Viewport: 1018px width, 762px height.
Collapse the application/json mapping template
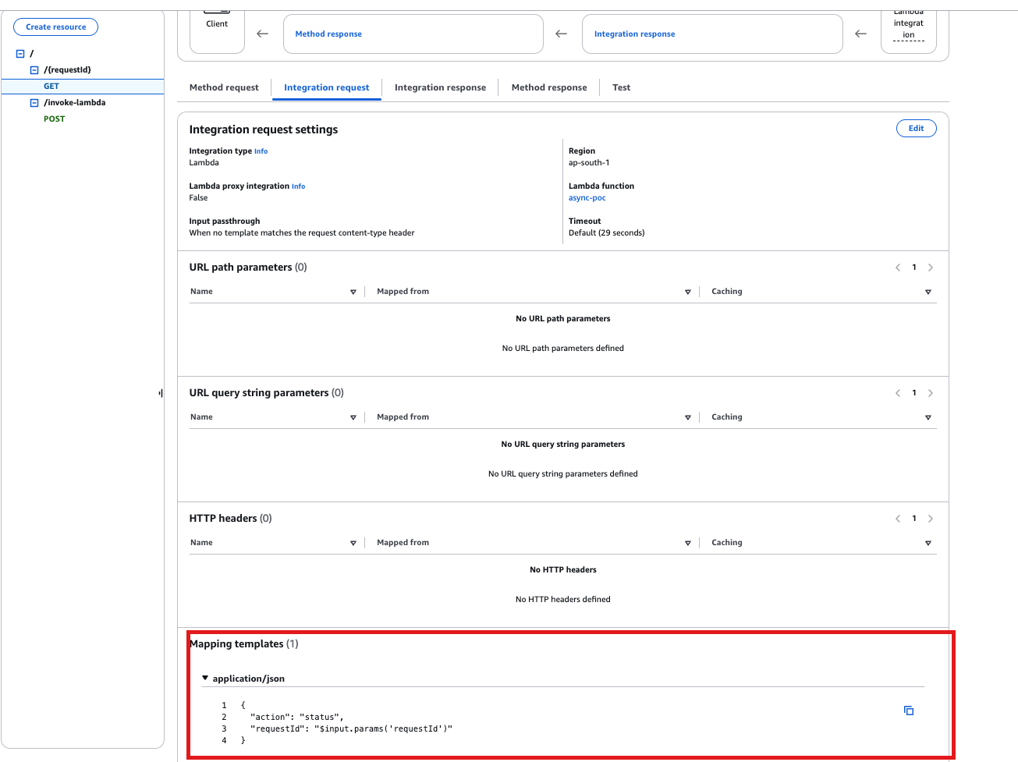[x=205, y=679]
